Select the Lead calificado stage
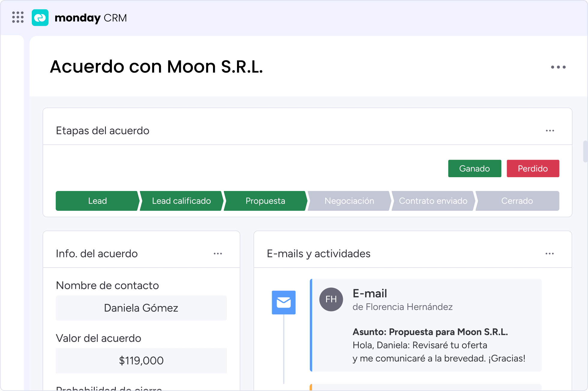Image resolution: width=588 pixels, height=391 pixels. tap(181, 201)
